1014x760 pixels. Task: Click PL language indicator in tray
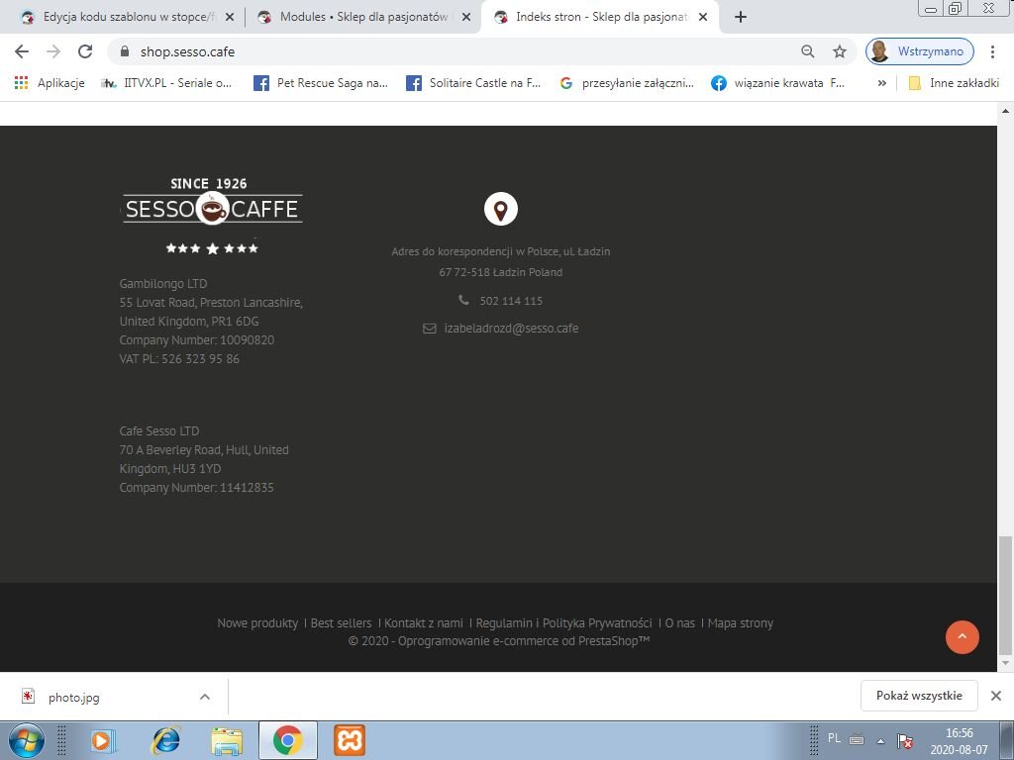coord(834,738)
